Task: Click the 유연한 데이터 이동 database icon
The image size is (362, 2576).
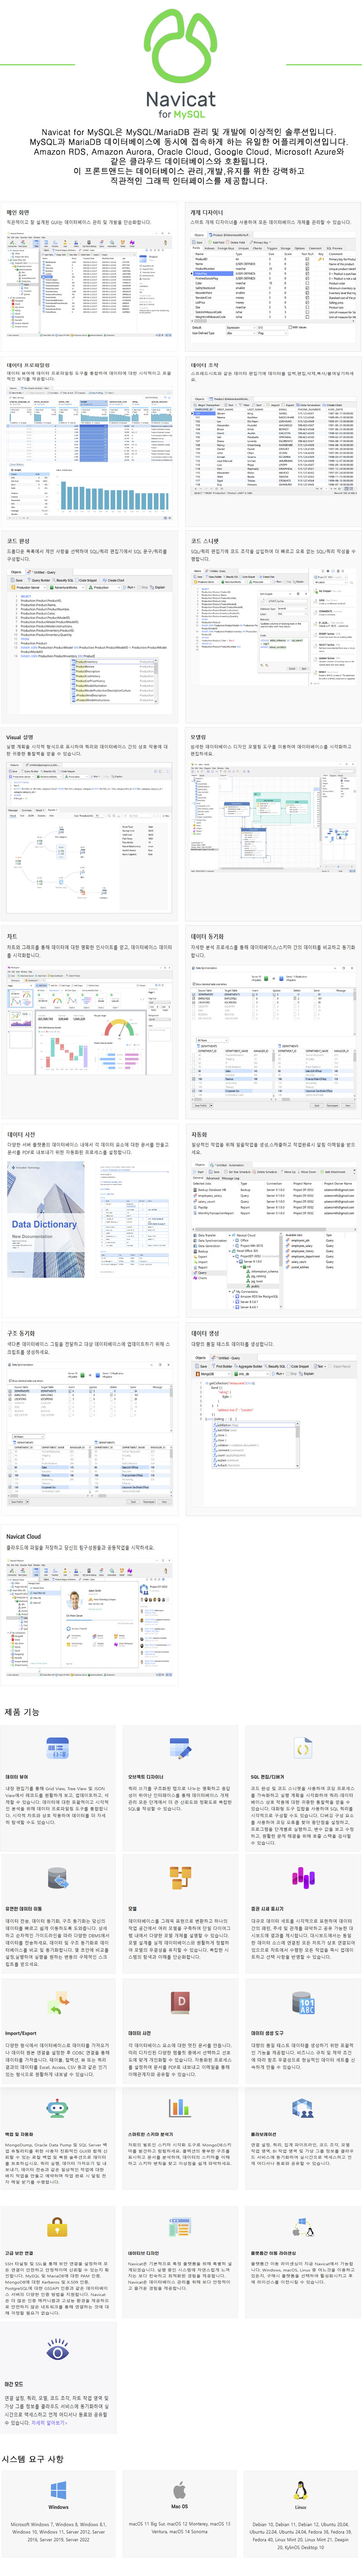Action: 58,1878
